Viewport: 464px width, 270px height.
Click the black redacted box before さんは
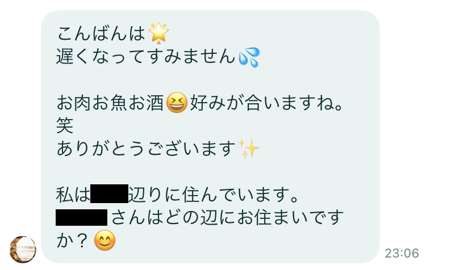[x=81, y=217]
